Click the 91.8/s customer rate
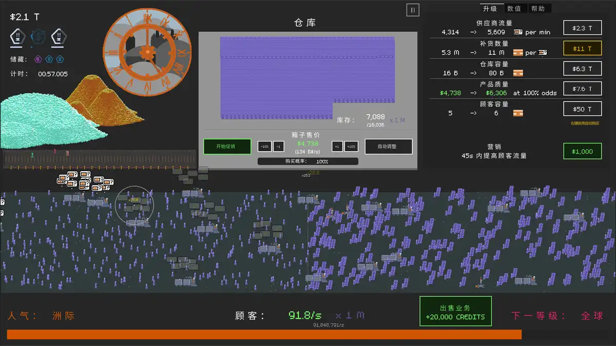 coord(305,315)
